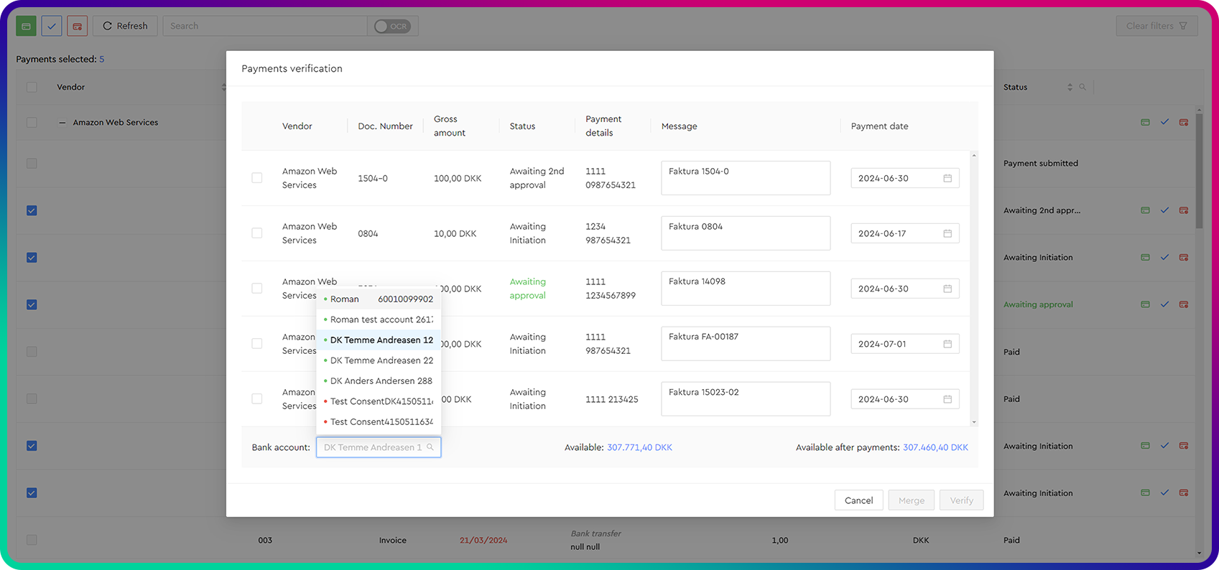Click the red payment toolbar icon

click(x=78, y=26)
